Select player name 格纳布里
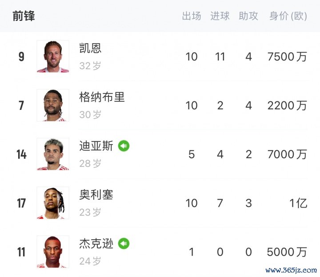 coord(102,97)
